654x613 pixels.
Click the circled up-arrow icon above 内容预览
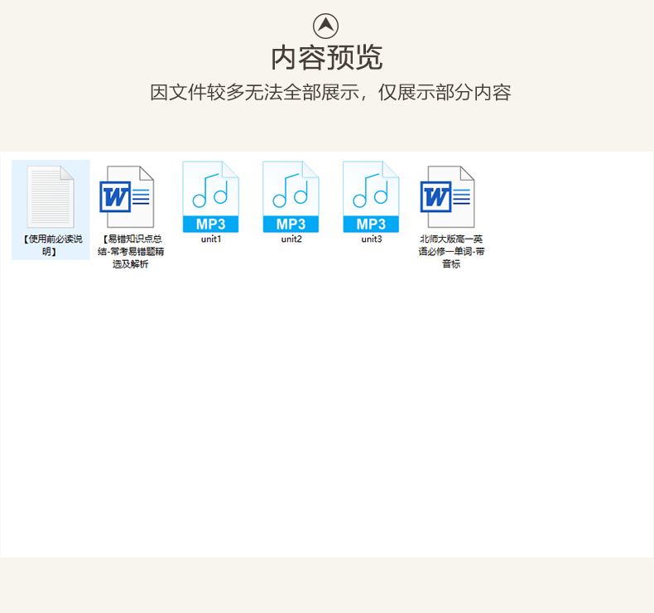click(x=325, y=26)
